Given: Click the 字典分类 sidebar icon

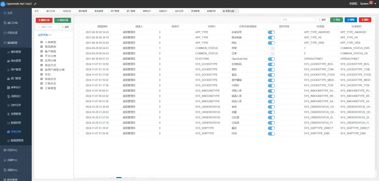Looking at the screenshot, I should (x=8, y=132).
